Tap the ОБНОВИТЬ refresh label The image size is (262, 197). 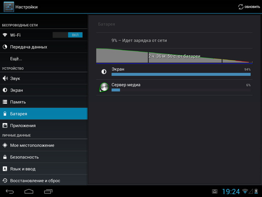pyautogui.click(x=252, y=7)
